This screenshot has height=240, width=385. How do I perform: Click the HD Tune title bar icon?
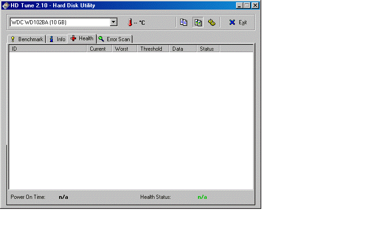click(x=6, y=5)
